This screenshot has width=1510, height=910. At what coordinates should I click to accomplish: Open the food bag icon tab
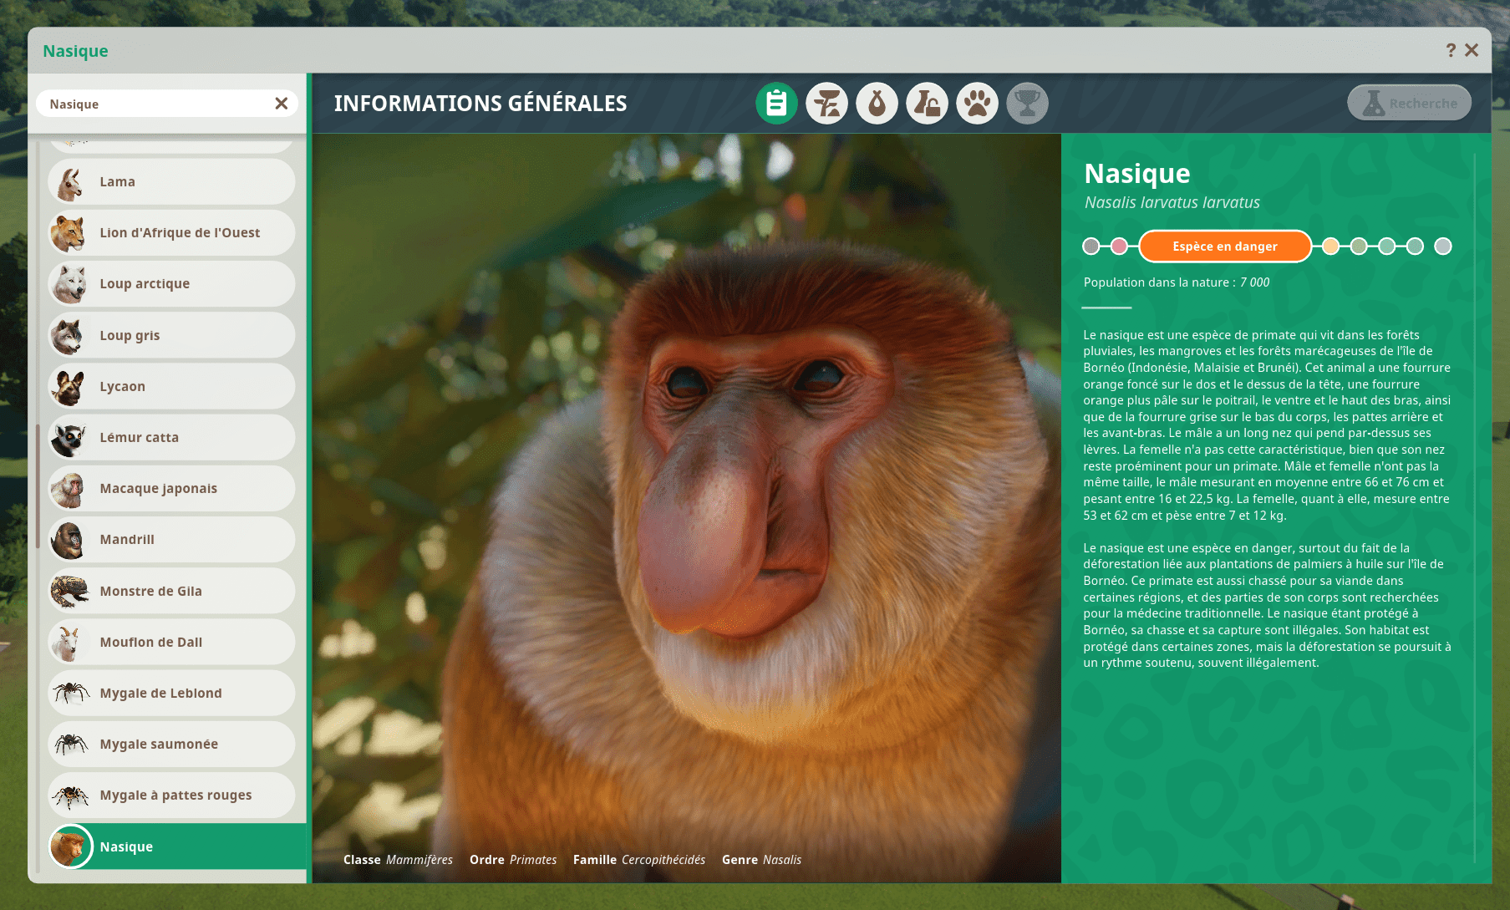click(x=877, y=104)
